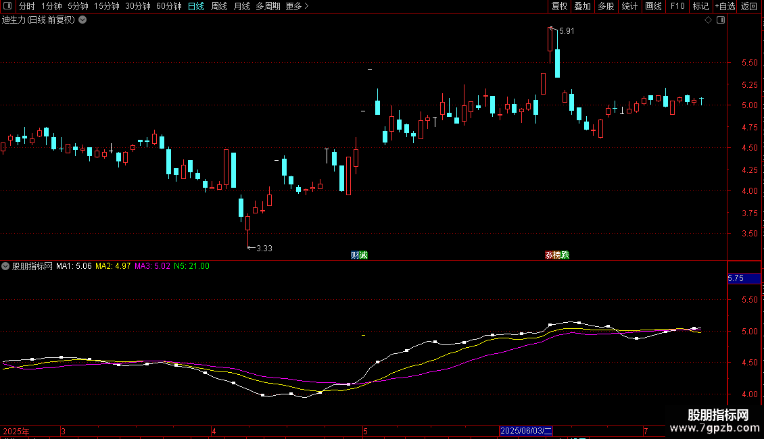
Task: Open the 多周期 multi-period view
Action: point(268,6)
